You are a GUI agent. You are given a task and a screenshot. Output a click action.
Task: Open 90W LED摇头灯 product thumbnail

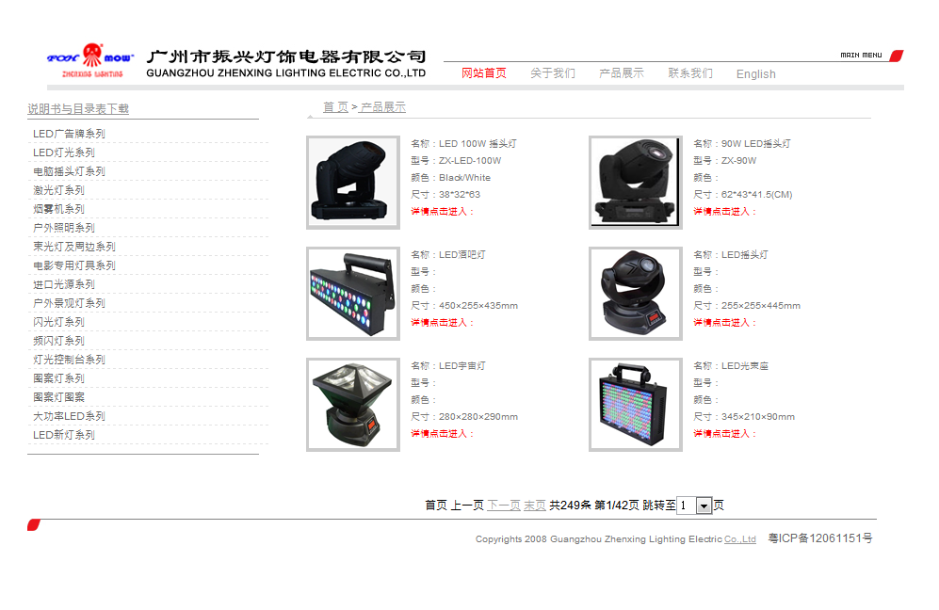[x=636, y=183]
